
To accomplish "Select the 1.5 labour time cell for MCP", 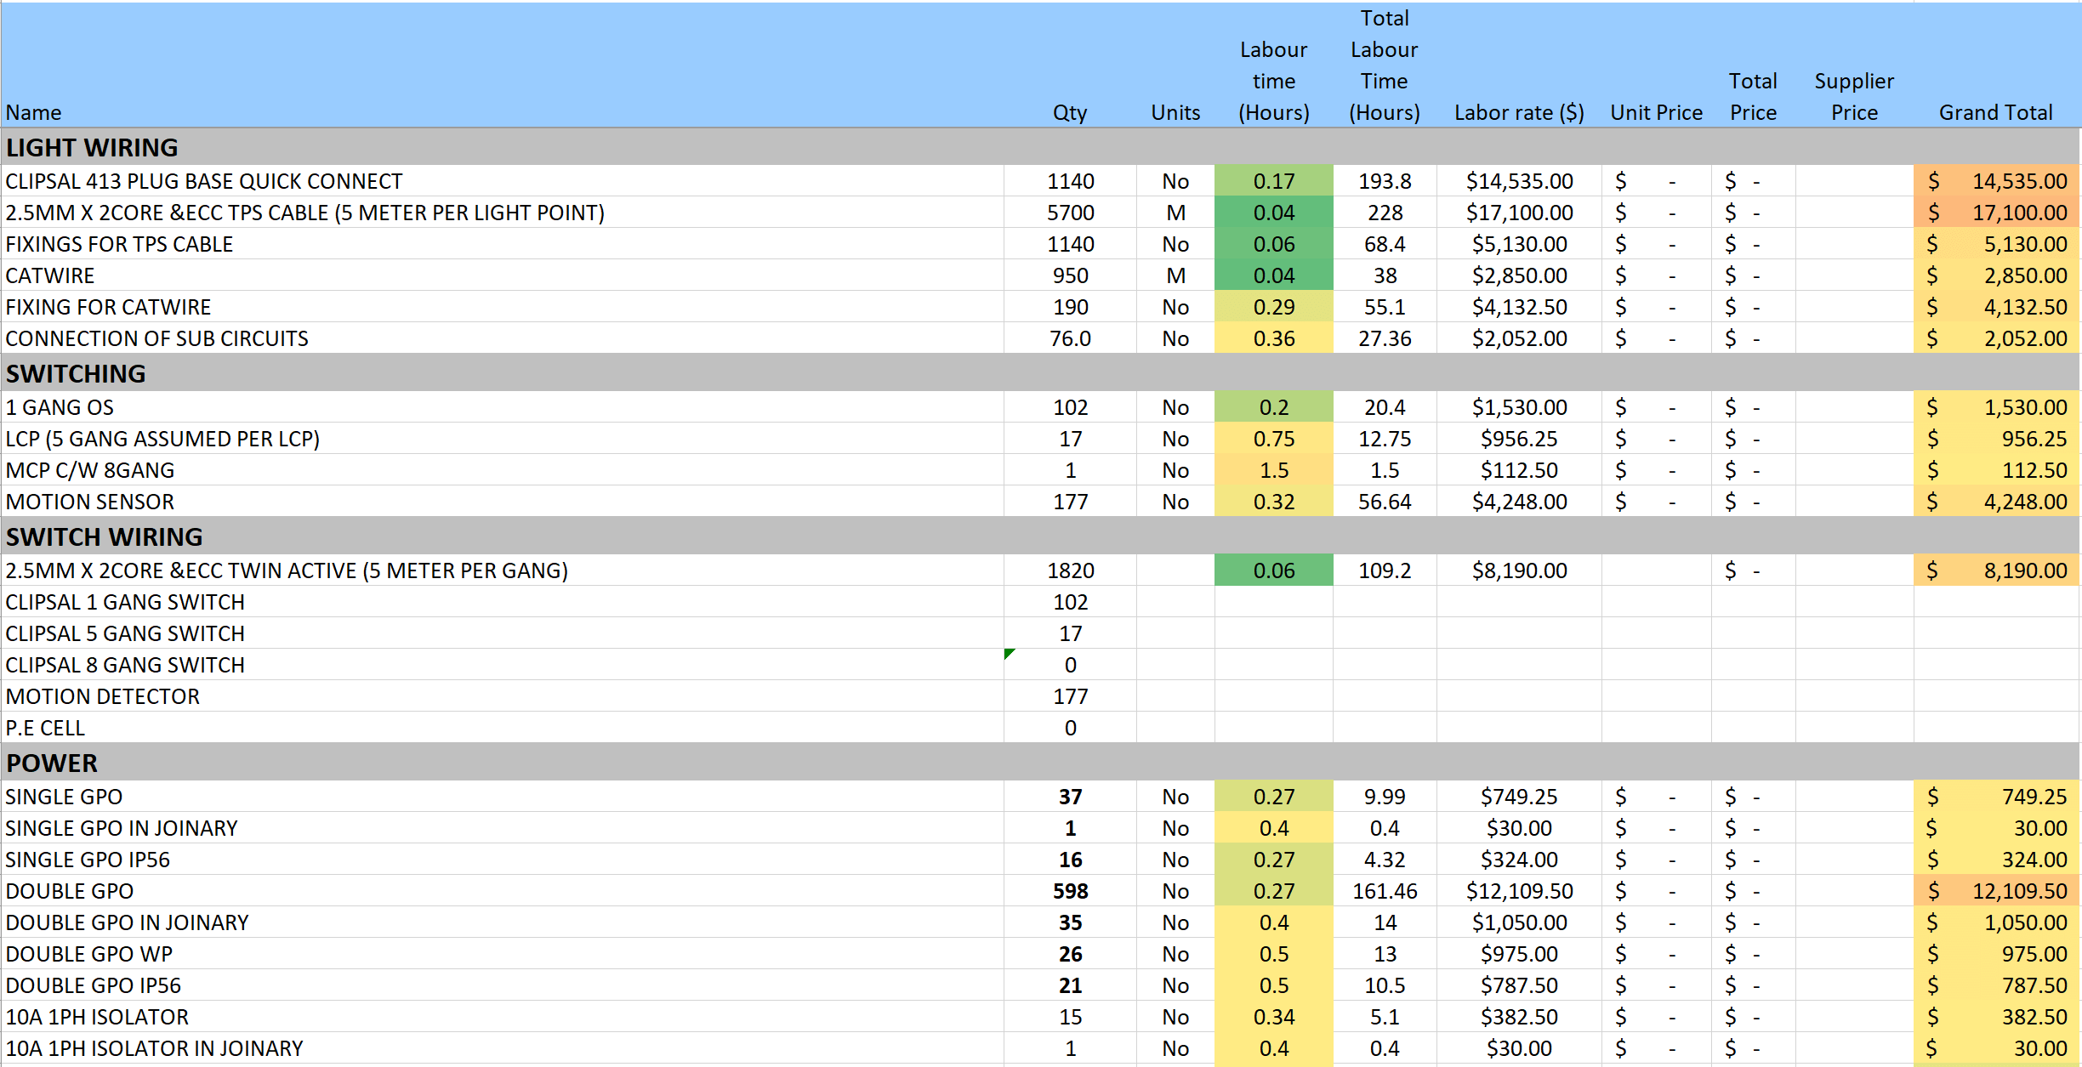I will pos(1273,470).
